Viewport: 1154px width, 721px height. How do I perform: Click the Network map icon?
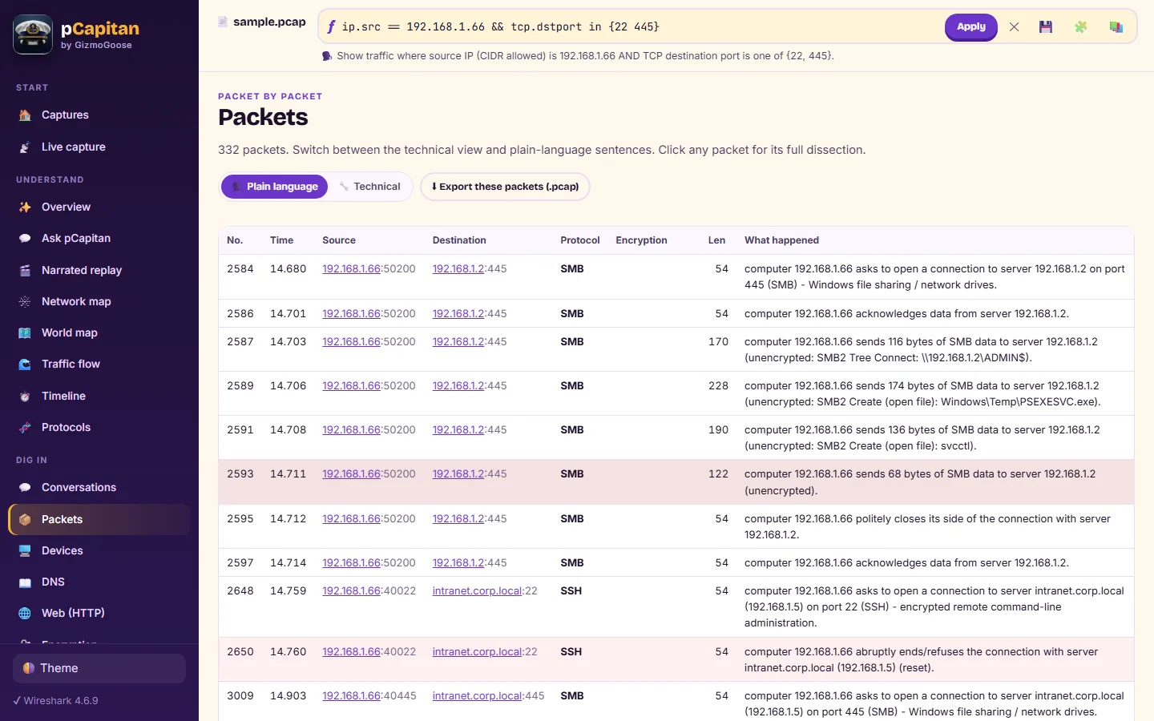(x=25, y=302)
